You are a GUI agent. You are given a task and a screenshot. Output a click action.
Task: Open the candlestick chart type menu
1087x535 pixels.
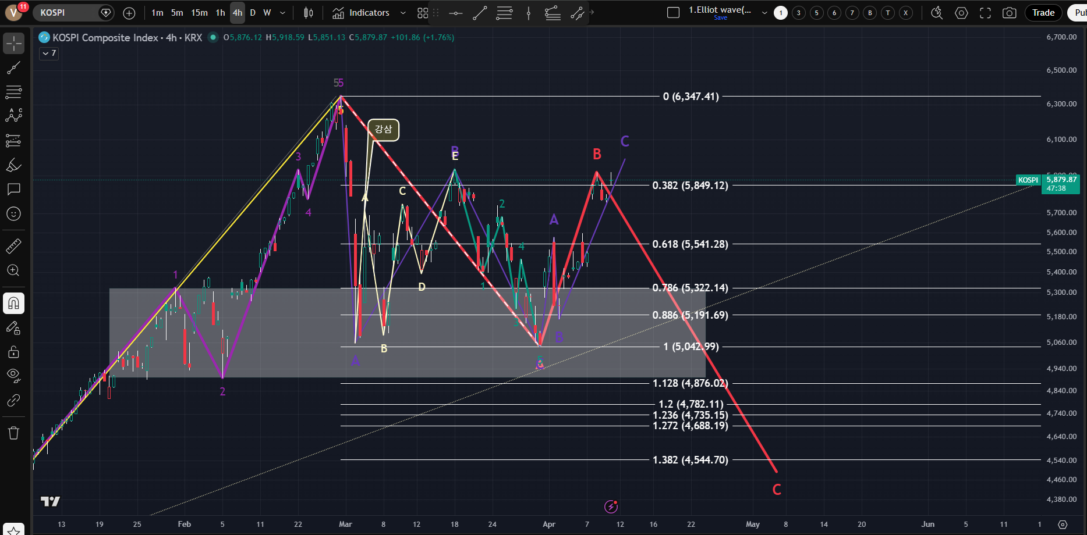pyautogui.click(x=309, y=13)
